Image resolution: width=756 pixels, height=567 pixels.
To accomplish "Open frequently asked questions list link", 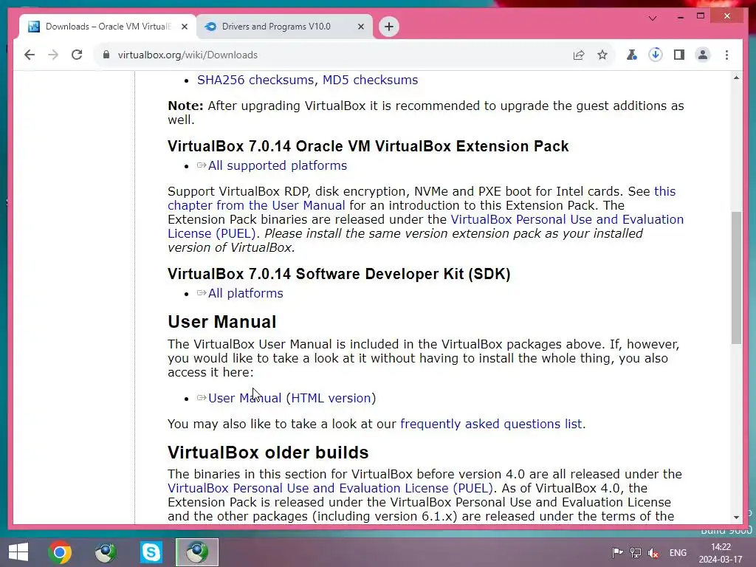I will pyautogui.click(x=491, y=424).
